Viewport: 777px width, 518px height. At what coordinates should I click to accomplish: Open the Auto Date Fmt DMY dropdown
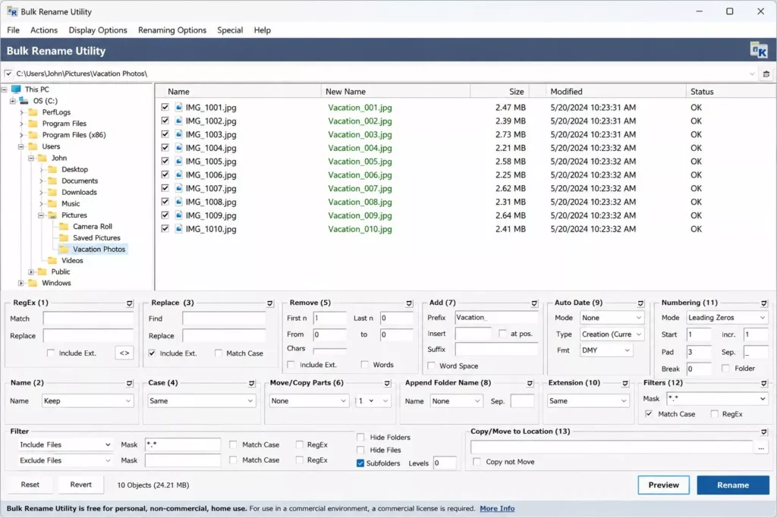606,350
